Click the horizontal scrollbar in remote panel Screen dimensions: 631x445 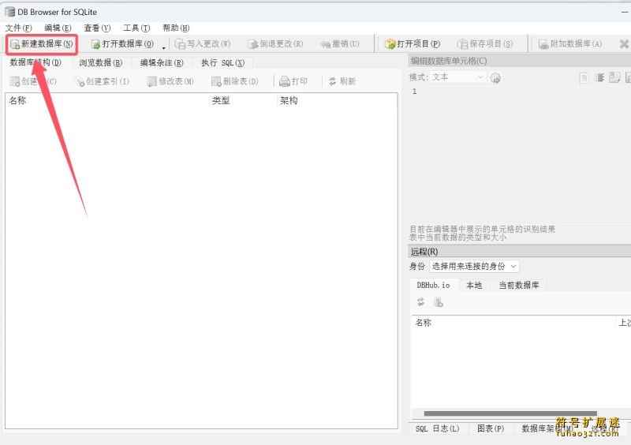click(x=510, y=413)
